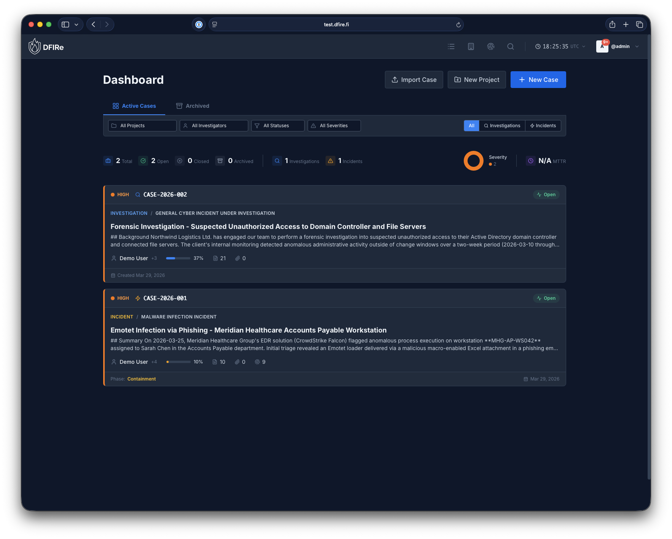The image size is (672, 539).
Task: Expand the UTC timezone chevron
Action: pyautogui.click(x=584, y=46)
